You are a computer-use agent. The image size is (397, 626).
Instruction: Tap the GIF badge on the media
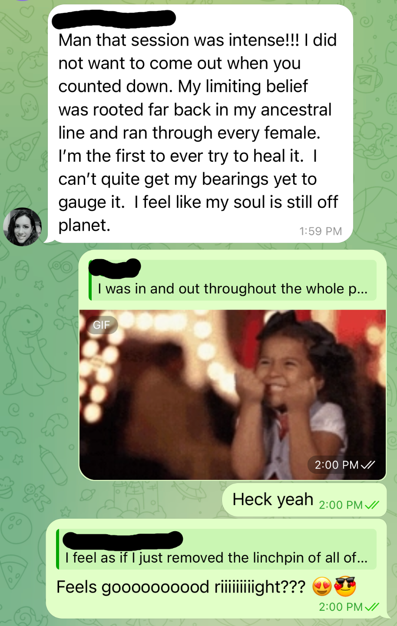point(102,325)
